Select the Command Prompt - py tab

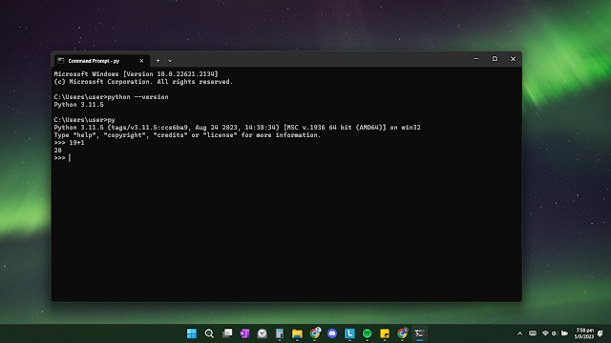[x=101, y=61]
